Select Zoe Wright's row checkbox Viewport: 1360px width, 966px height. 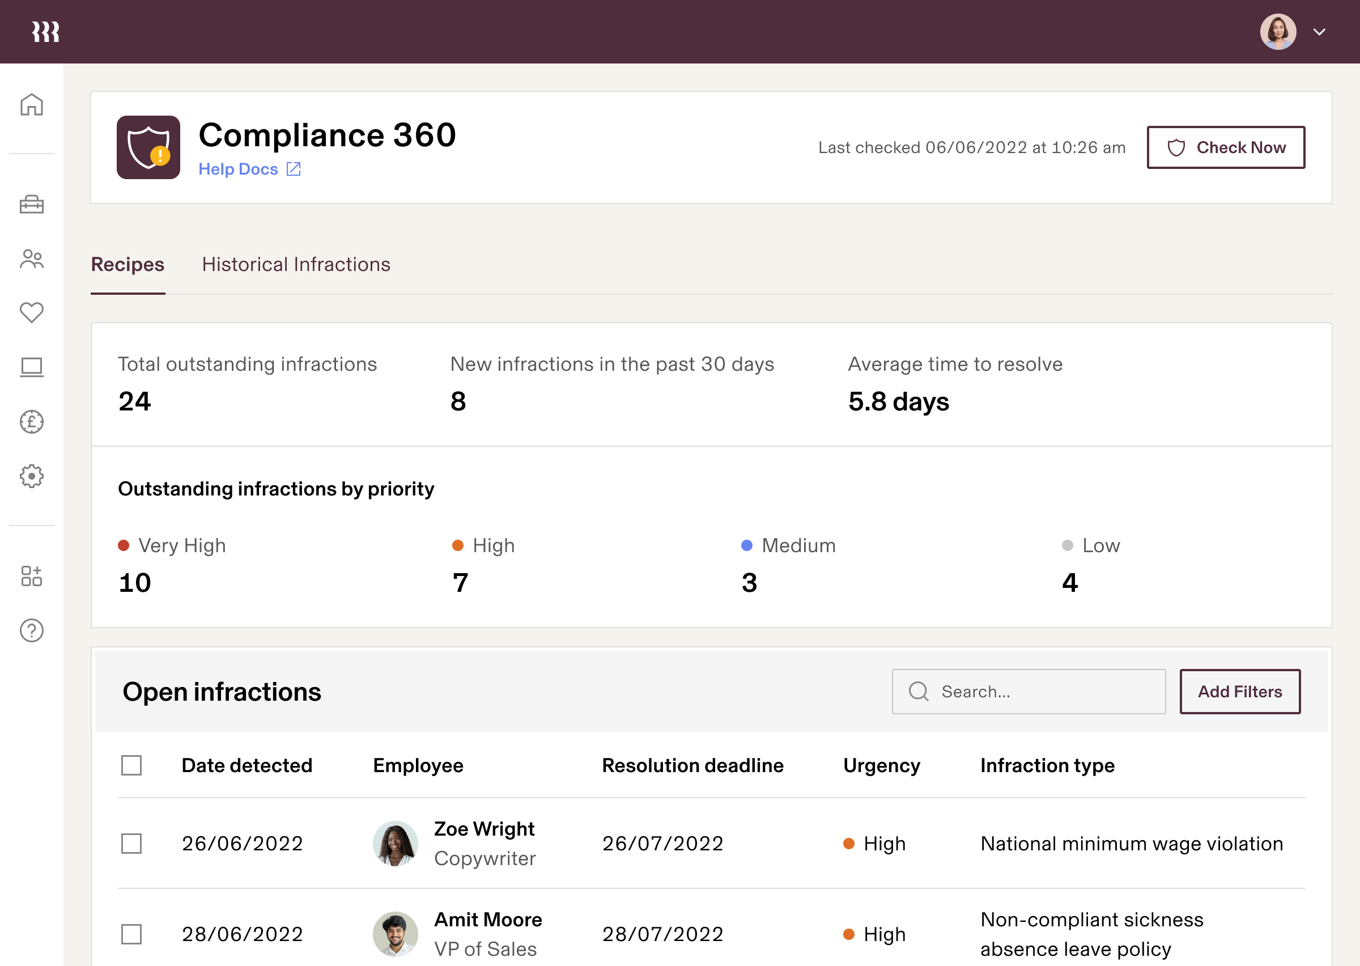131,843
